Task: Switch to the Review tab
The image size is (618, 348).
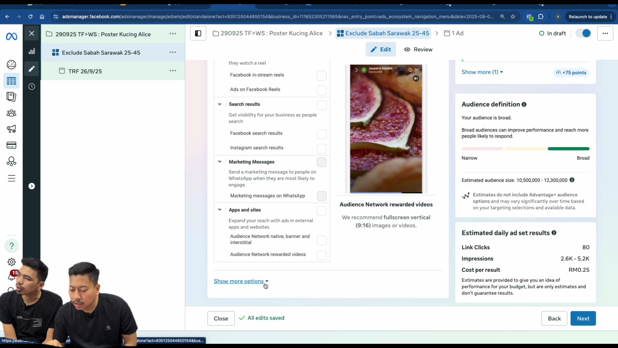Action: [x=418, y=49]
